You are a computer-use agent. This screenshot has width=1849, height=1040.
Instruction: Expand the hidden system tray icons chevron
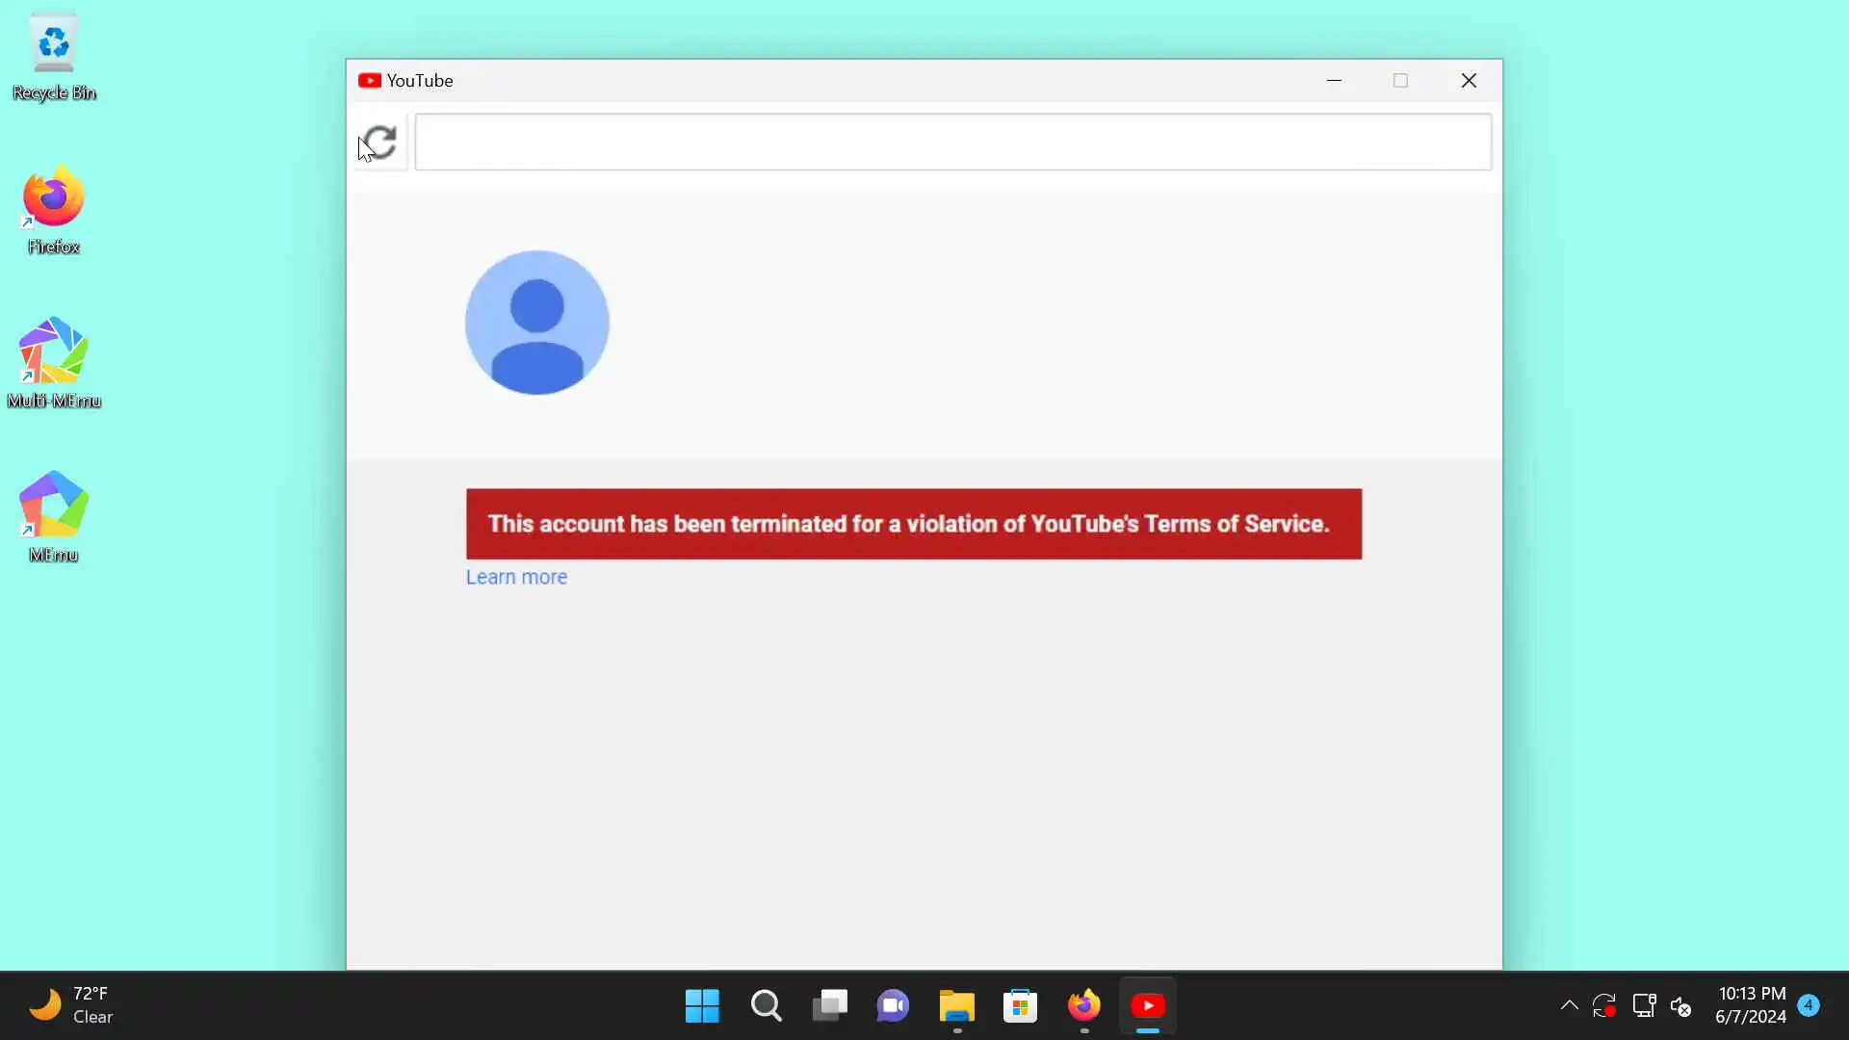[1569, 1005]
